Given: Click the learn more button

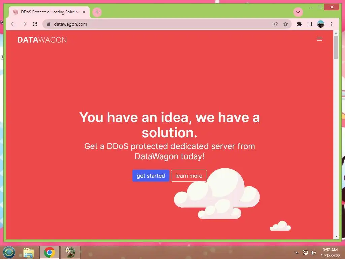Looking at the screenshot, I should coord(189,176).
